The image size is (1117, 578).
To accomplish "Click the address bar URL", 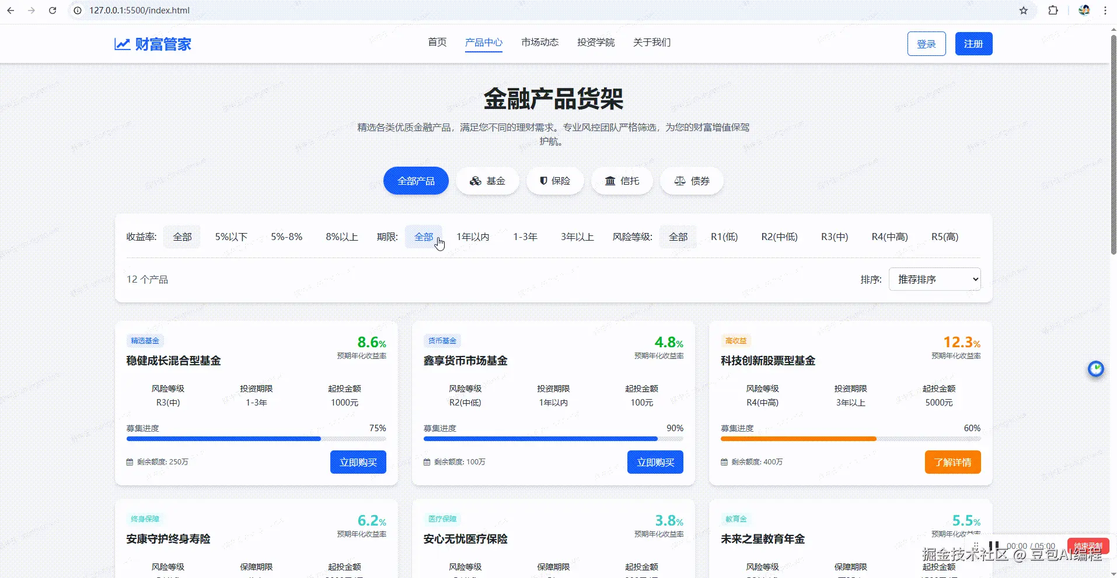I will (x=139, y=10).
